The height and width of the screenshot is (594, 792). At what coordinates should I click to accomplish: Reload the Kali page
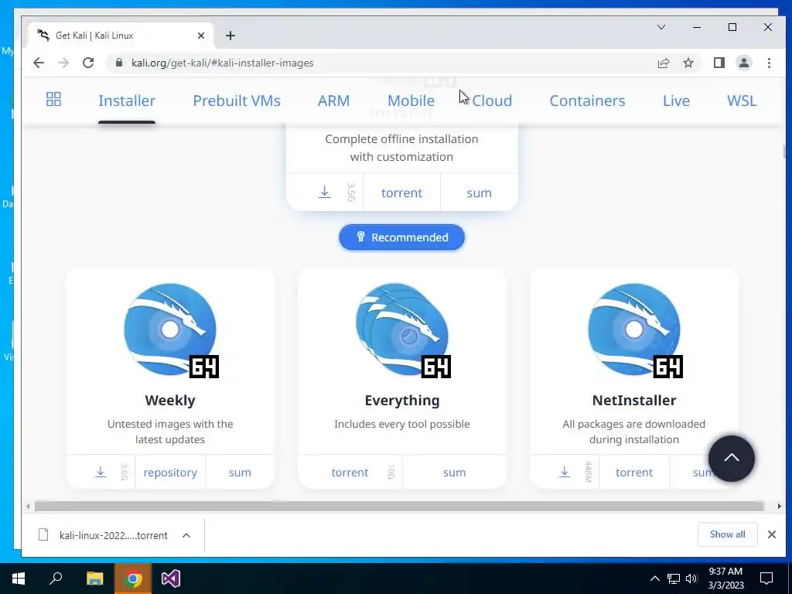click(x=88, y=63)
